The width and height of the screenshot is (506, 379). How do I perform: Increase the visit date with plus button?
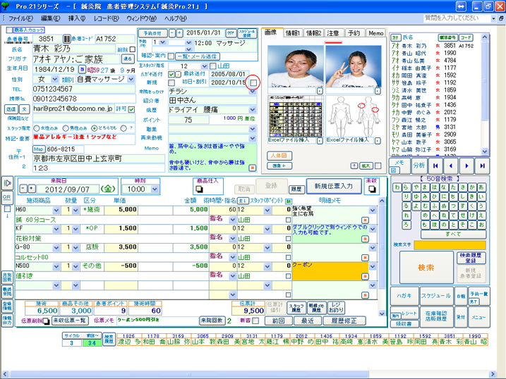coord(31,188)
